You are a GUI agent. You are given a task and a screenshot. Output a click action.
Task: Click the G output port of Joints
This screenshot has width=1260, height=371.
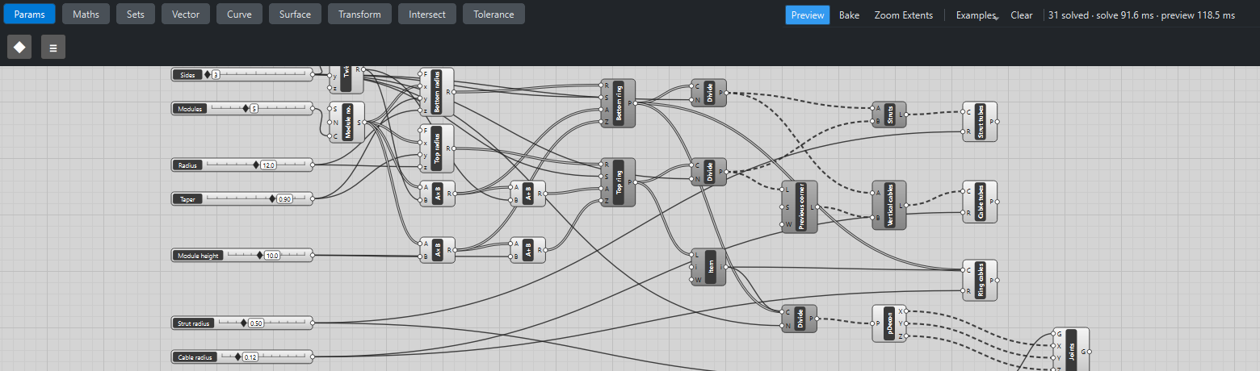[1088, 352]
